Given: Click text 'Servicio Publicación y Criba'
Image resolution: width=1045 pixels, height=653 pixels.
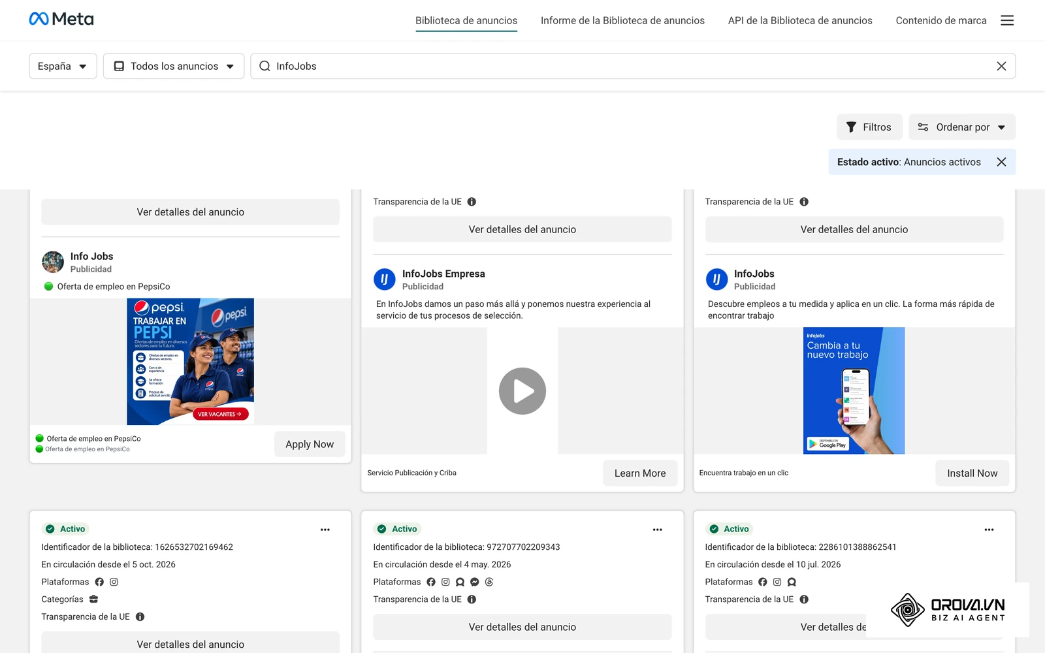Looking at the screenshot, I should (x=411, y=473).
